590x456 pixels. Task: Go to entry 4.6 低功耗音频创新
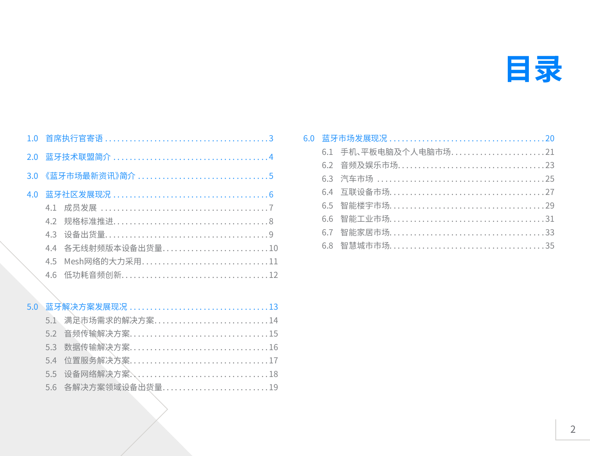pos(162,275)
